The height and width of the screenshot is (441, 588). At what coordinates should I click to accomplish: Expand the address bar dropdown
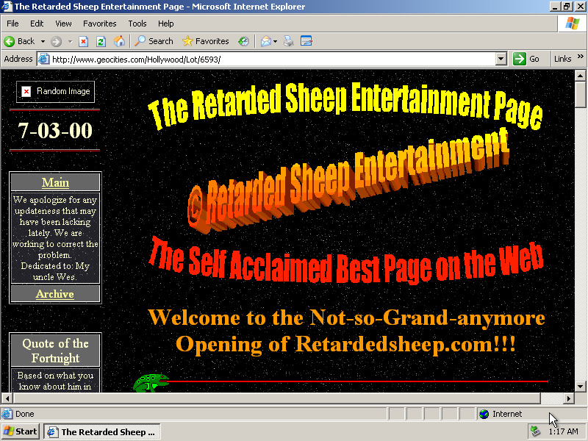coord(501,60)
